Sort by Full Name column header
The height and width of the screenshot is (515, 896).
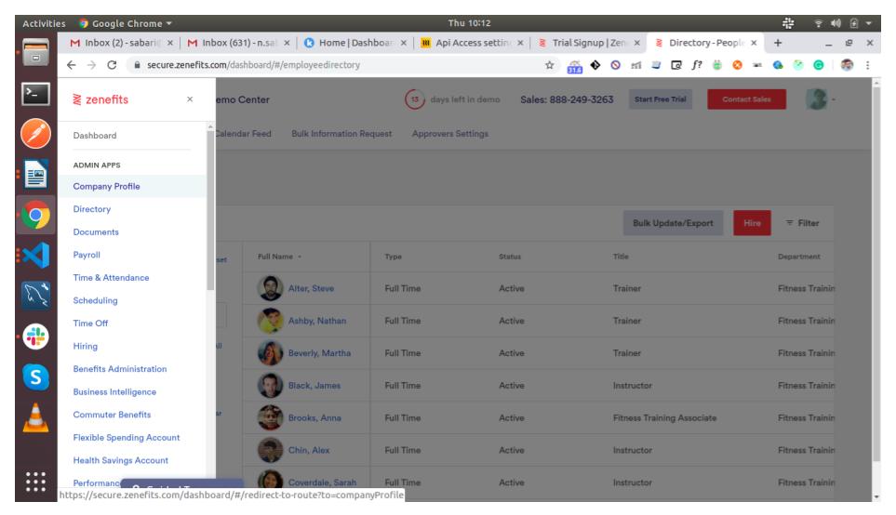[x=279, y=257]
